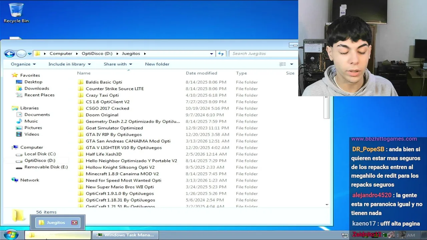Open the Documents library
This screenshot has width=427, height=240.
37,114
